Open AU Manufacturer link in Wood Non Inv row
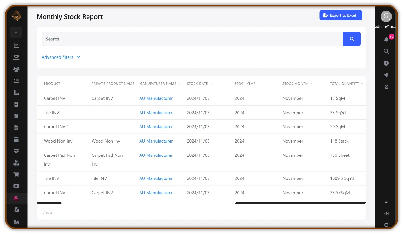Screen dimensions: 403x234 (156, 141)
